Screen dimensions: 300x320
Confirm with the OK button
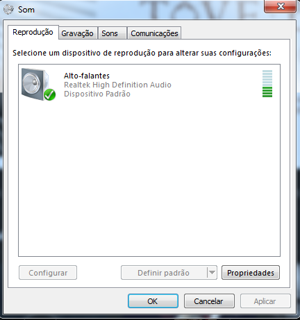pyautogui.click(x=153, y=301)
